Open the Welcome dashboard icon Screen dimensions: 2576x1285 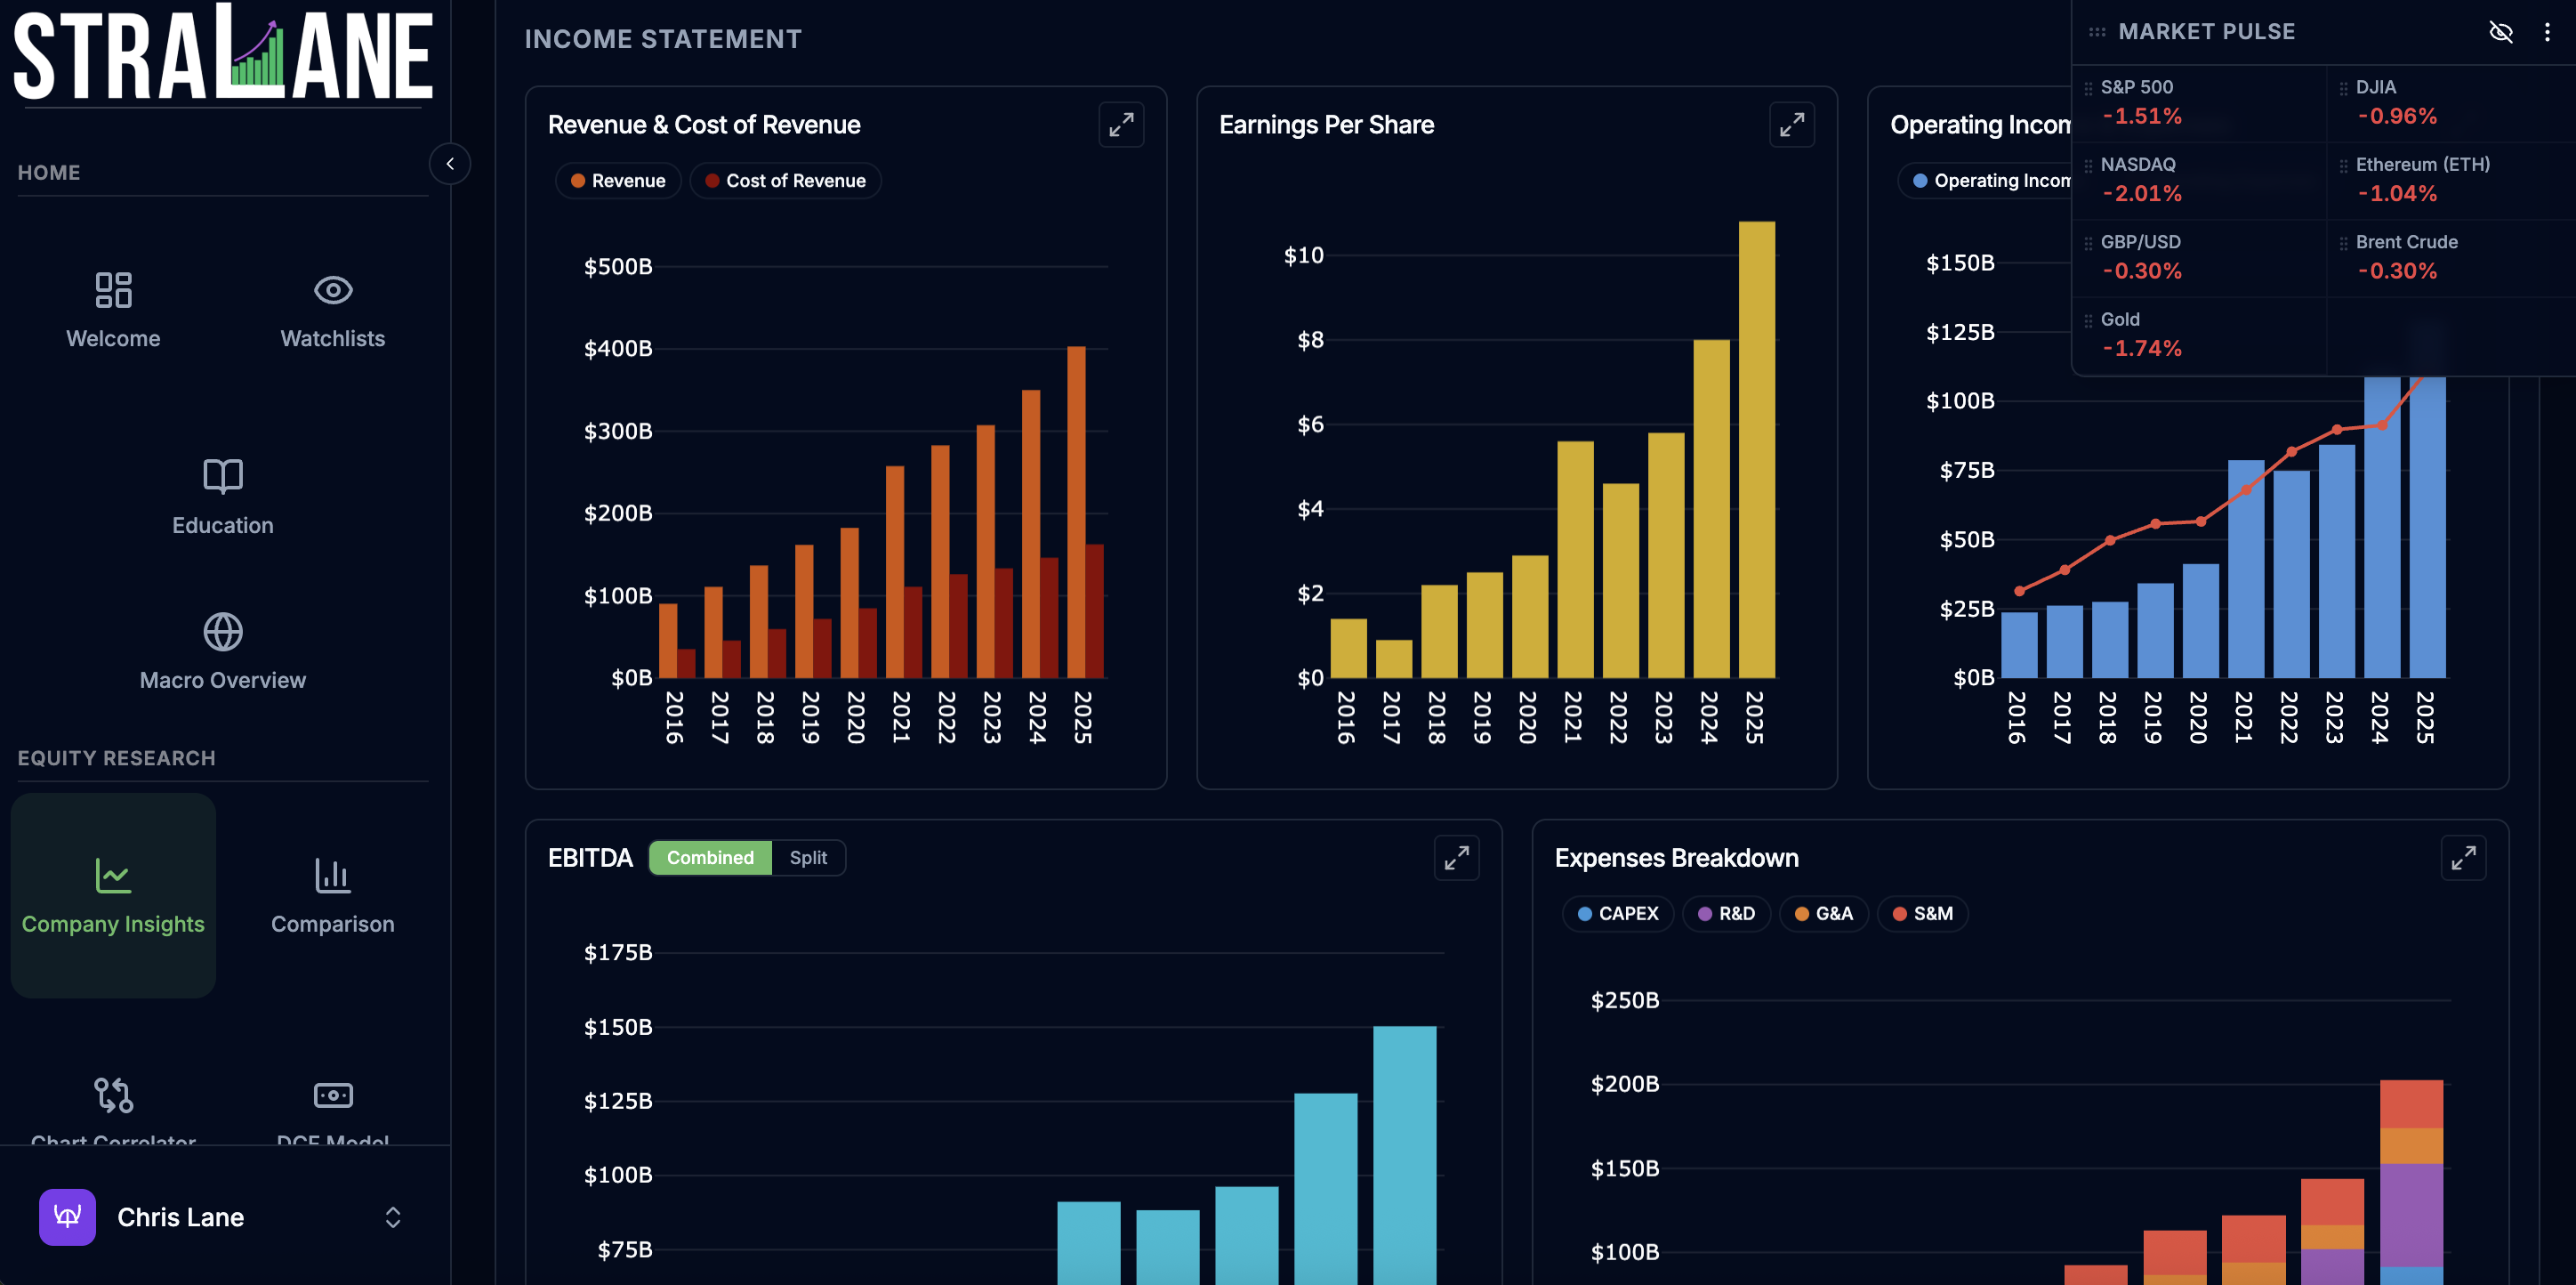coord(113,290)
